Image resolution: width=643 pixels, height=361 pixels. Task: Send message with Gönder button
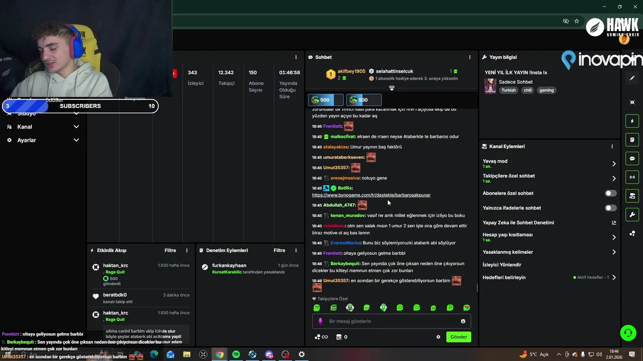click(459, 337)
